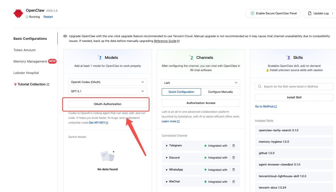336x192 pixels.
Task: Go to Memory Management section
Action: tap(30, 62)
